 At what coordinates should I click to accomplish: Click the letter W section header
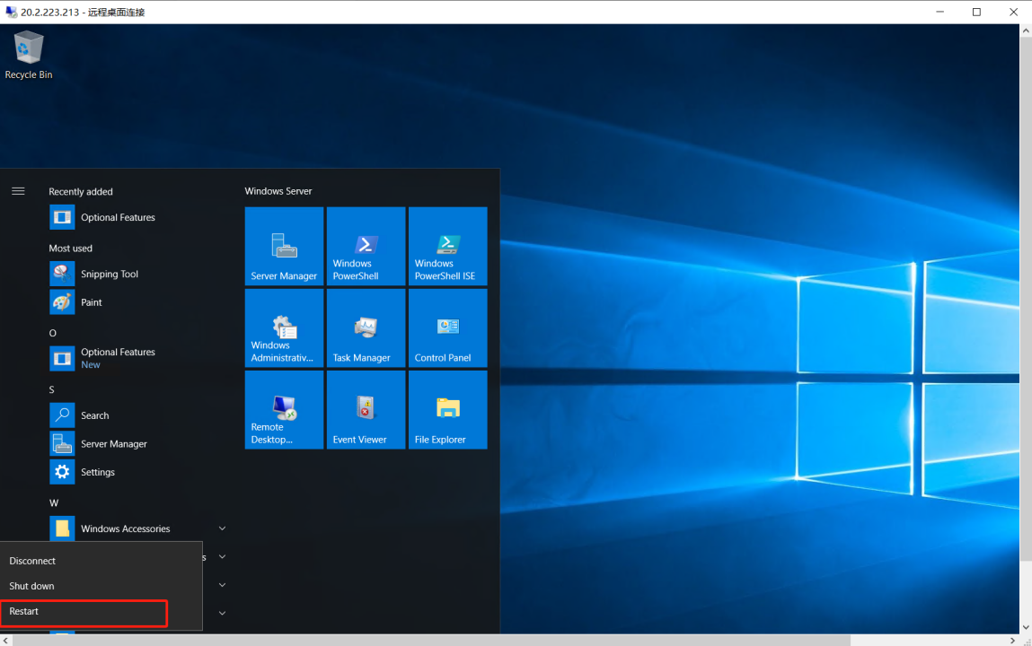[x=54, y=502]
